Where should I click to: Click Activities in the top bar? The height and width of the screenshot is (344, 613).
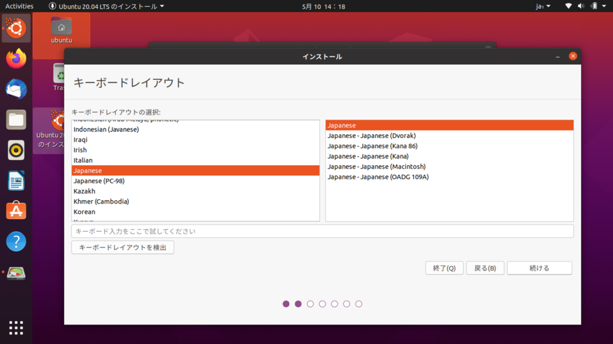[19, 6]
